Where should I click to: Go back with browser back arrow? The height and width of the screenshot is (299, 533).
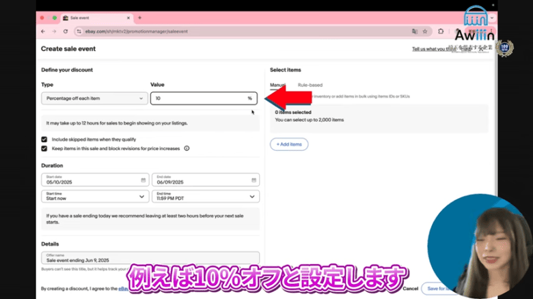pos(43,31)
